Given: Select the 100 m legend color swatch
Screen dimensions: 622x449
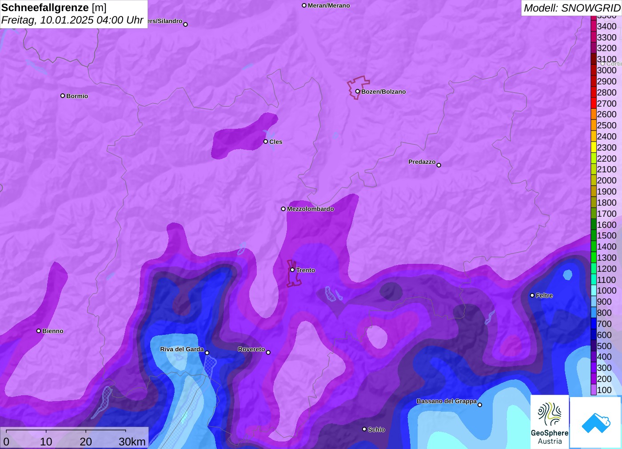Looking at the screenshot, I should pos(593,390).
